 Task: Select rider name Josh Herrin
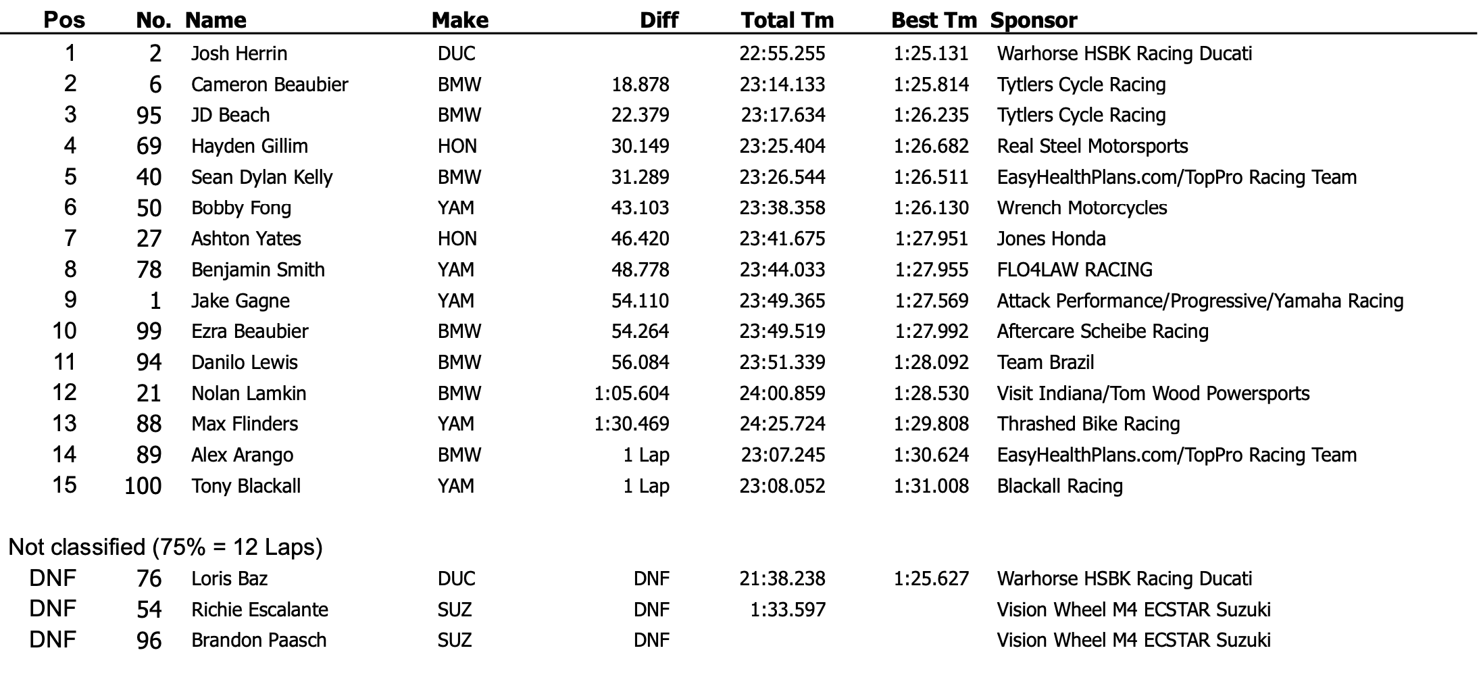point(239,53)
